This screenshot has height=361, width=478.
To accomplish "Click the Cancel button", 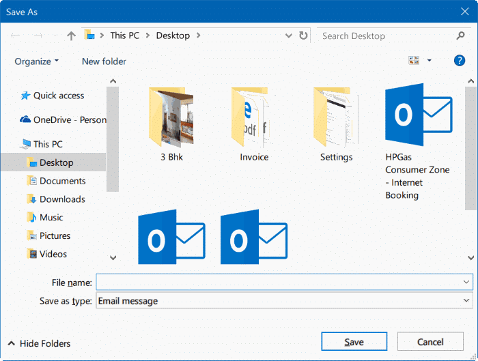I will tap(430, 341).
